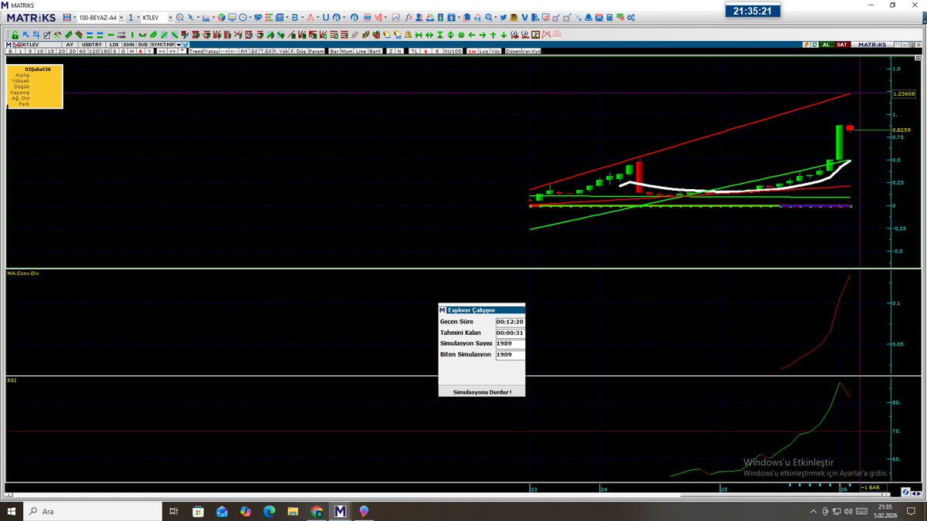Expand the dropdown arrow after TMP

pos(178,45)
